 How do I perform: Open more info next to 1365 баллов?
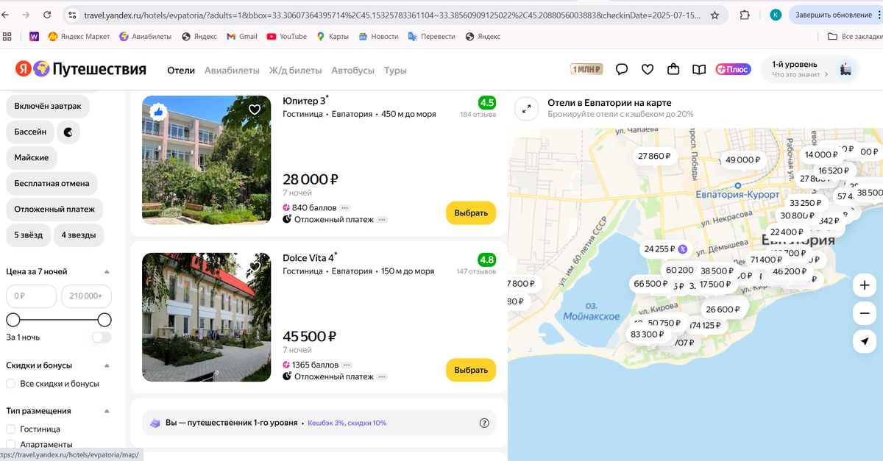[x=347, y=365]
